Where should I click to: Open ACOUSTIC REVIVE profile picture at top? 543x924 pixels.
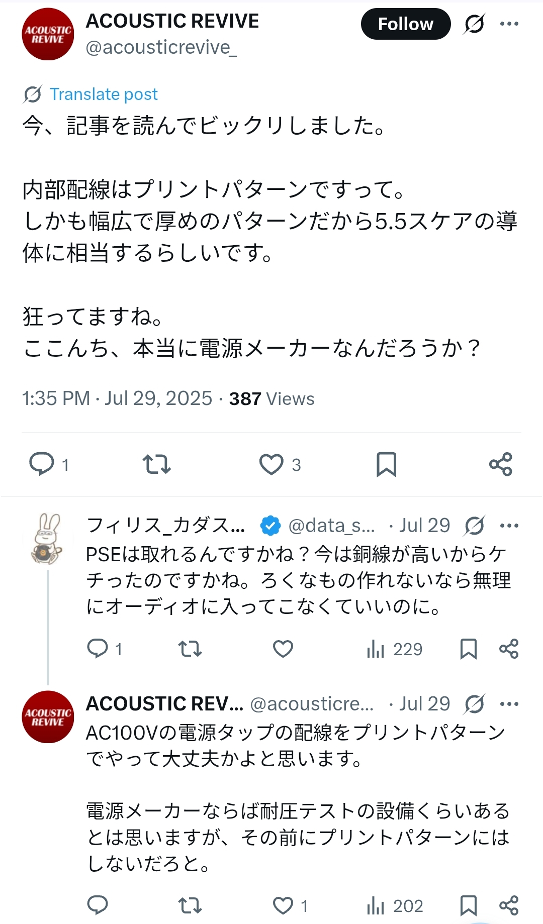(48, 34)
